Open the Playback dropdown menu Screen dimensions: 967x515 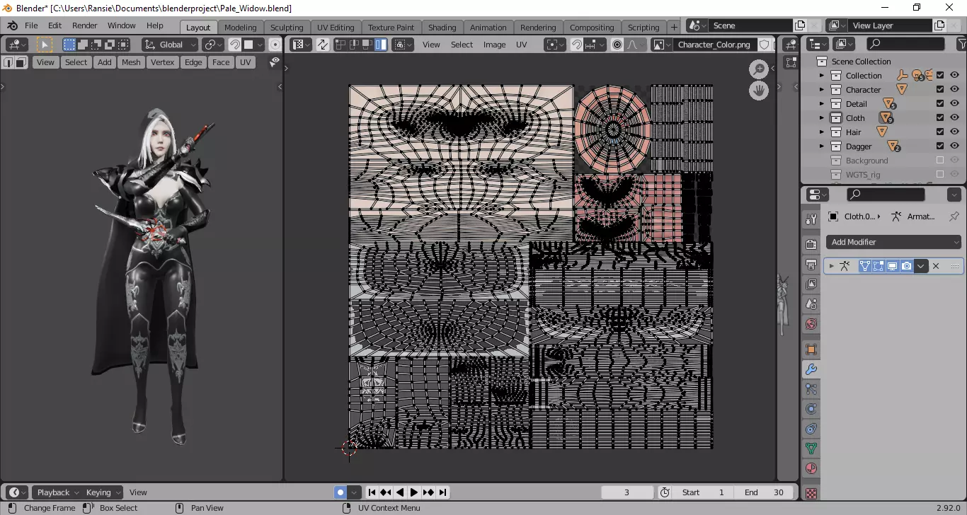coord(57,492)
